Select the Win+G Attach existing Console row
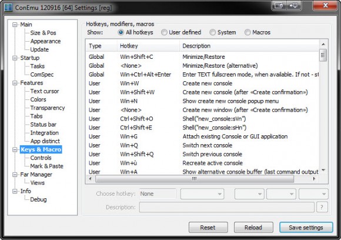 point(202,136)
